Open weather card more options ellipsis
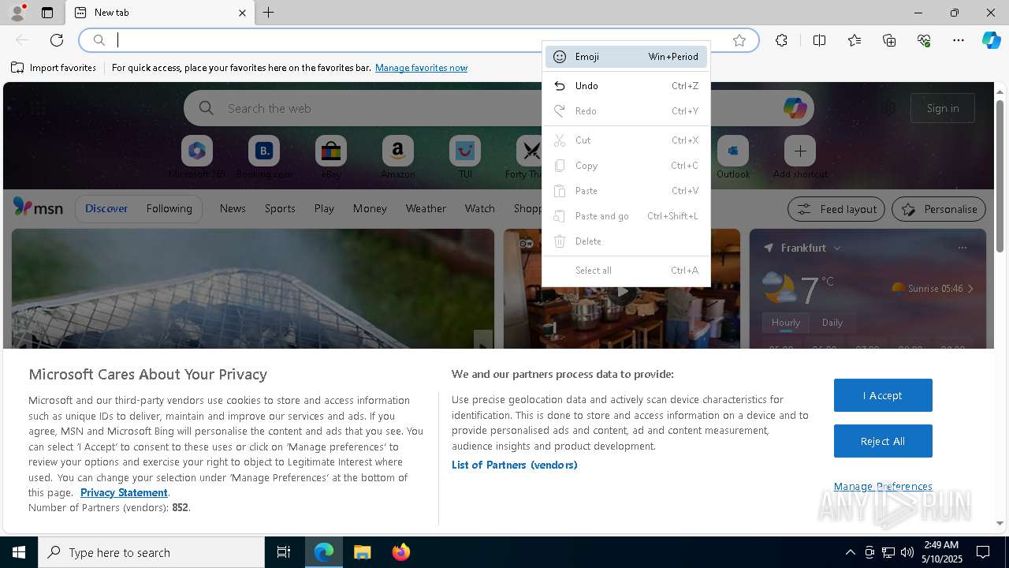This screenshot has height=568, width=1009. 962,248
